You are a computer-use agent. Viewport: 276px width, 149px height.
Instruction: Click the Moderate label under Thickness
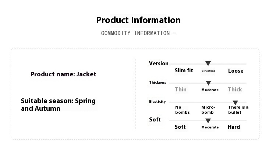pyautogui.click(x=210, y=90)
